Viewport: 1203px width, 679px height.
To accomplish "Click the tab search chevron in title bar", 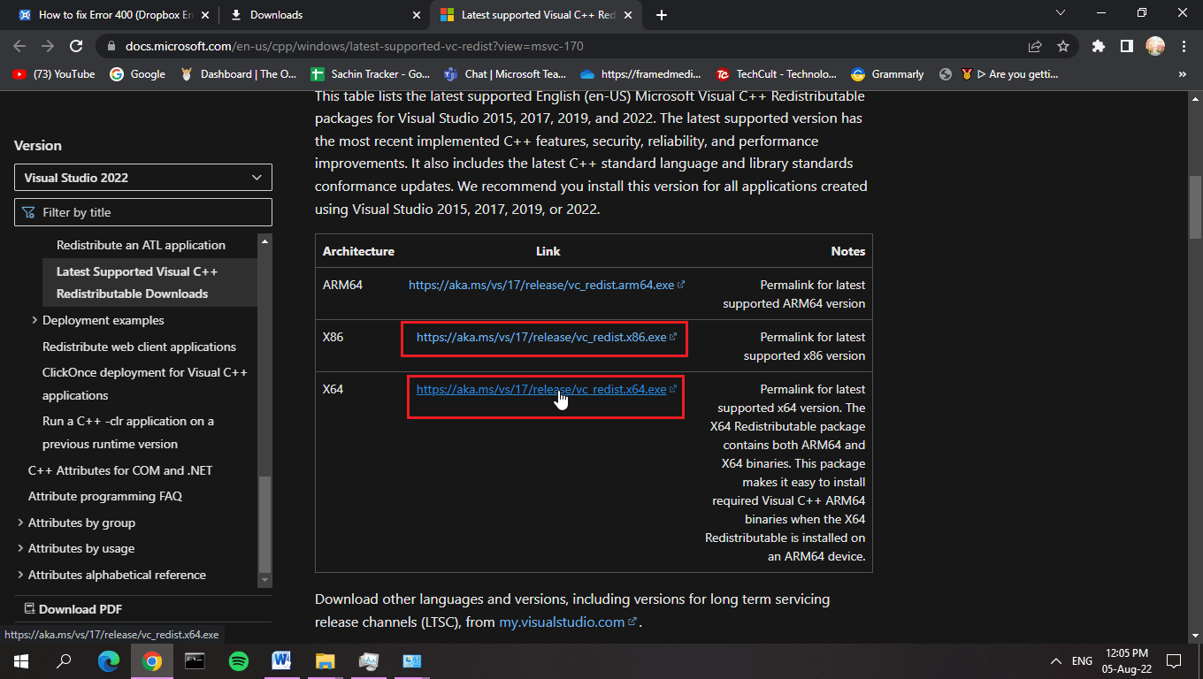I will 1061,12.
